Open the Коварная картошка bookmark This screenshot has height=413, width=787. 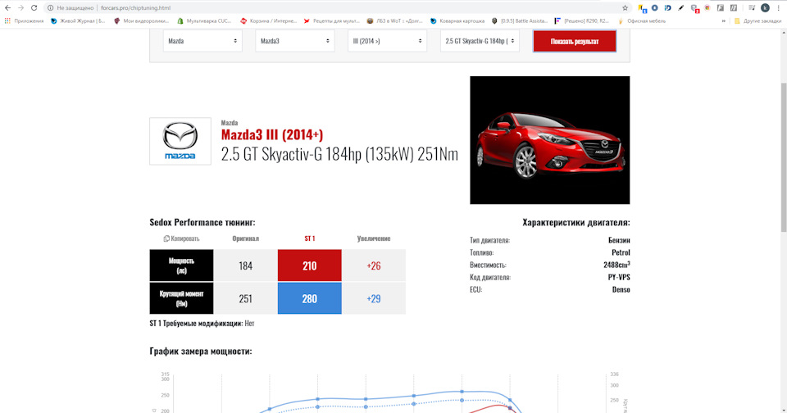point(457,21)
